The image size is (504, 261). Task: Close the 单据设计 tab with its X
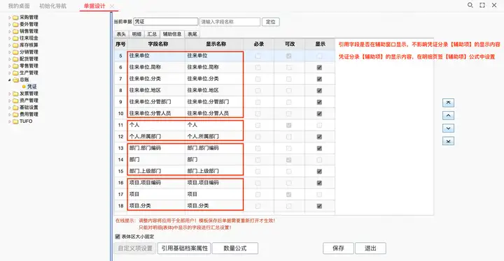tap(112, 6)
